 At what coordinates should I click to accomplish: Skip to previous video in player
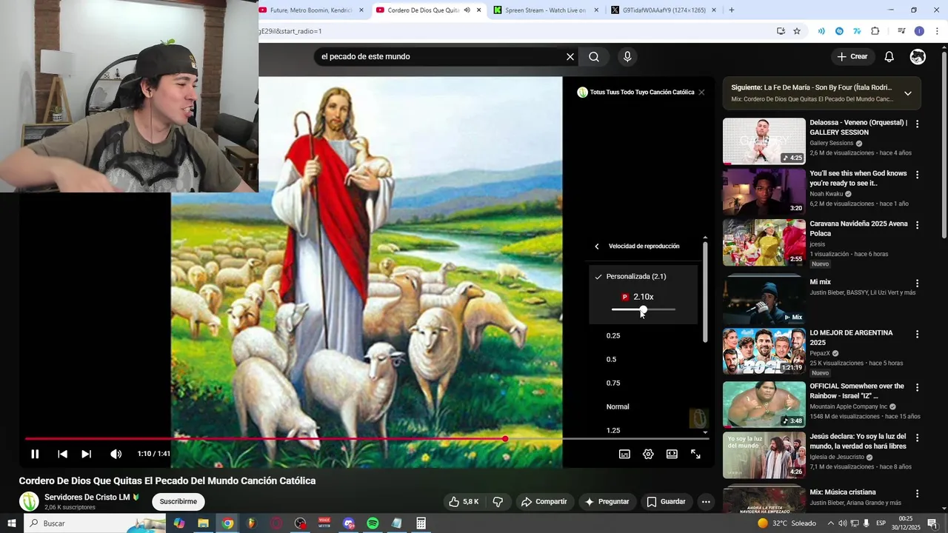tap(62, 454)
